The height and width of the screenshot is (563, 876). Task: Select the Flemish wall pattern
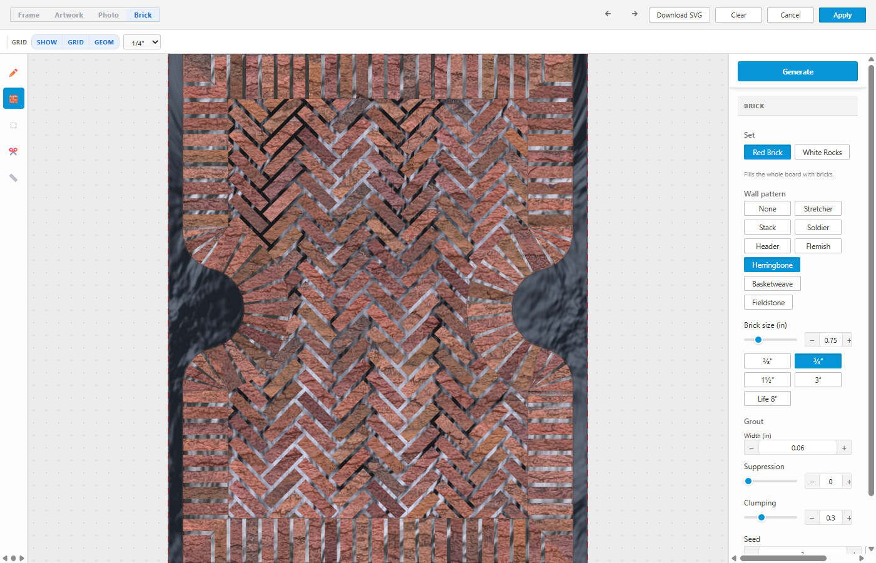coord(818,246)
